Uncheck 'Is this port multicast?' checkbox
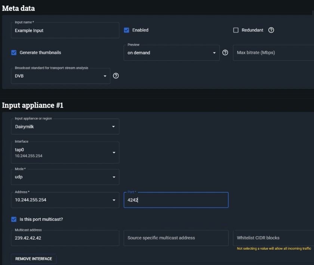314x265 pixels. 14,219
